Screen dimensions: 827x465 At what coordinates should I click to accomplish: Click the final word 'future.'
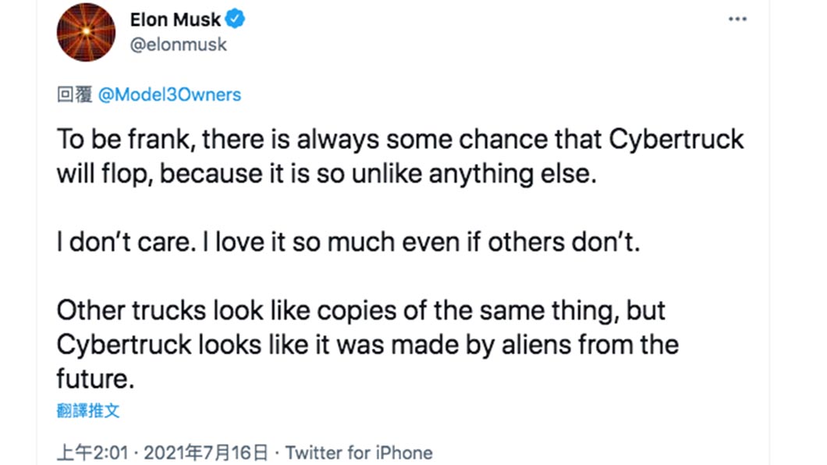[x=95, y=379]
